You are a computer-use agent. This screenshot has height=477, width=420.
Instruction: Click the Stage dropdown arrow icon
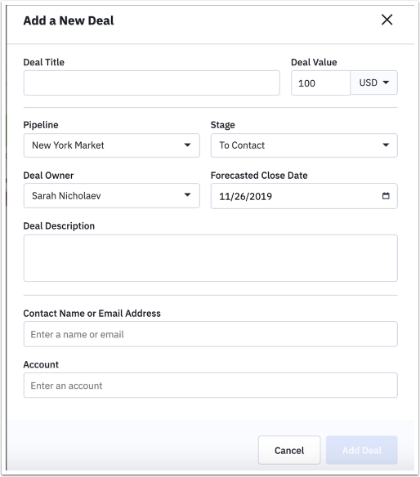click(386, 145)
